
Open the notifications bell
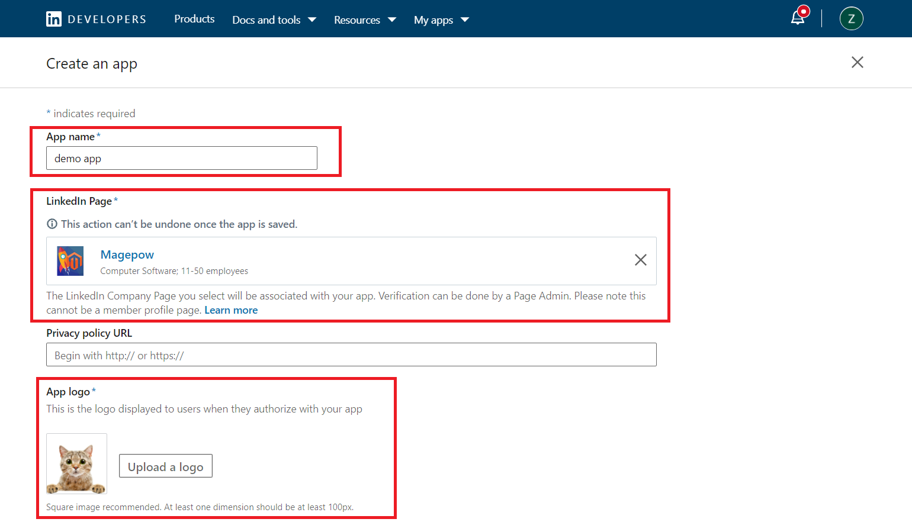pyautogui.click(x=798, y=18)
